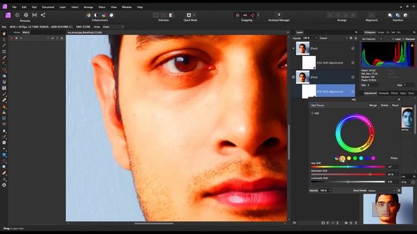Open the Filters menu

coord(102,7)
